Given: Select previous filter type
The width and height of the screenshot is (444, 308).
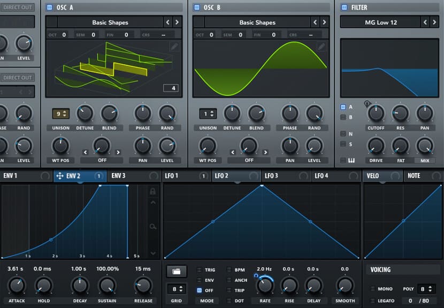Looking at the screenshot, I should [x=425, y=22].
